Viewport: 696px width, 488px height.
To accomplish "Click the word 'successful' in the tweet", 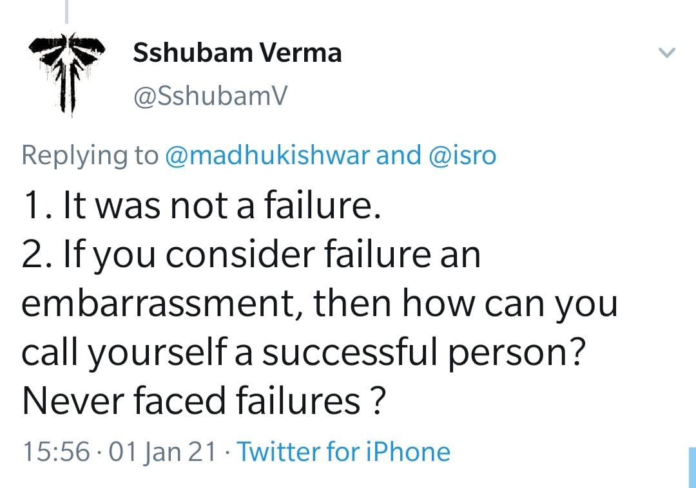I will (363, 353).
